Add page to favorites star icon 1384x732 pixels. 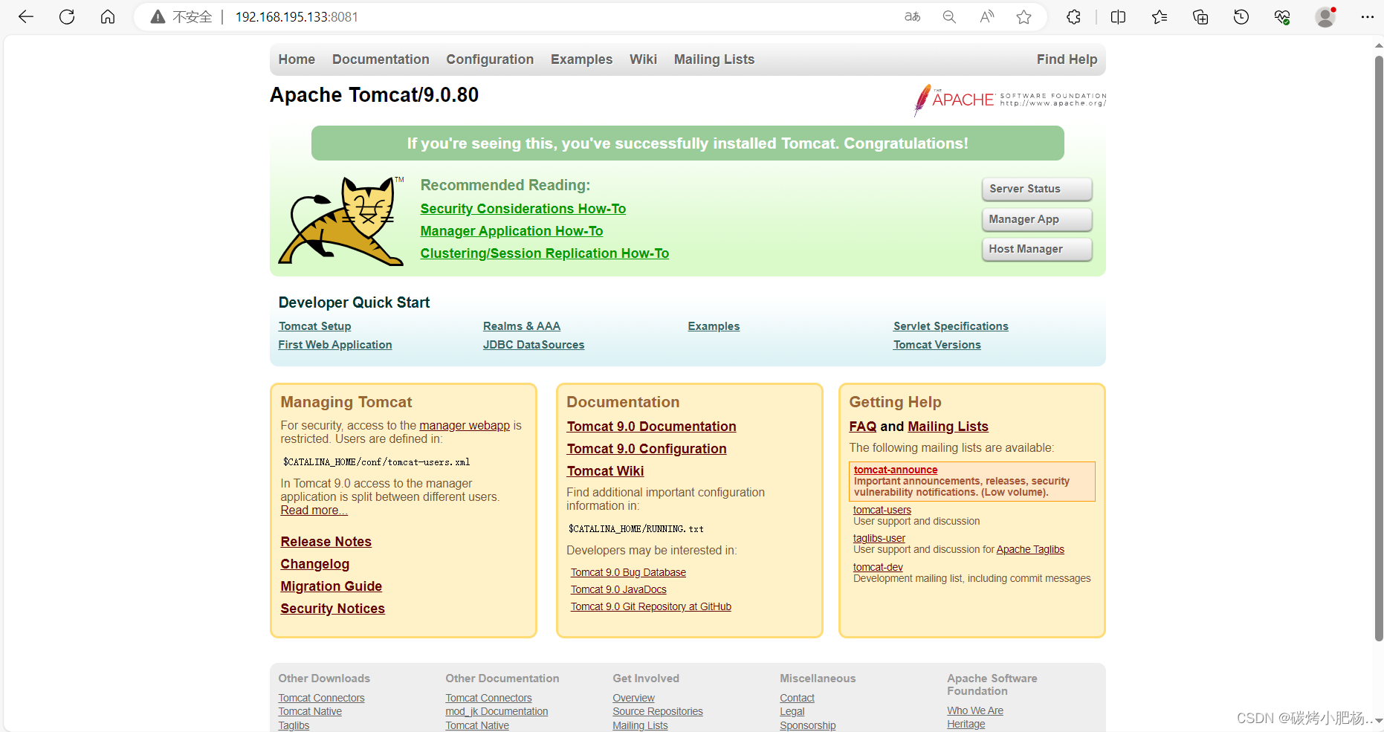coord(1024,17)
